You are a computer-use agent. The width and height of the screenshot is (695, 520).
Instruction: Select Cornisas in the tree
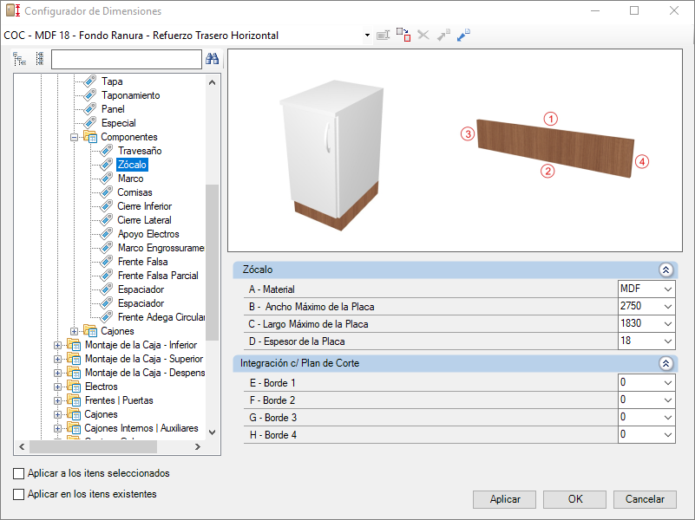[134, 192]
